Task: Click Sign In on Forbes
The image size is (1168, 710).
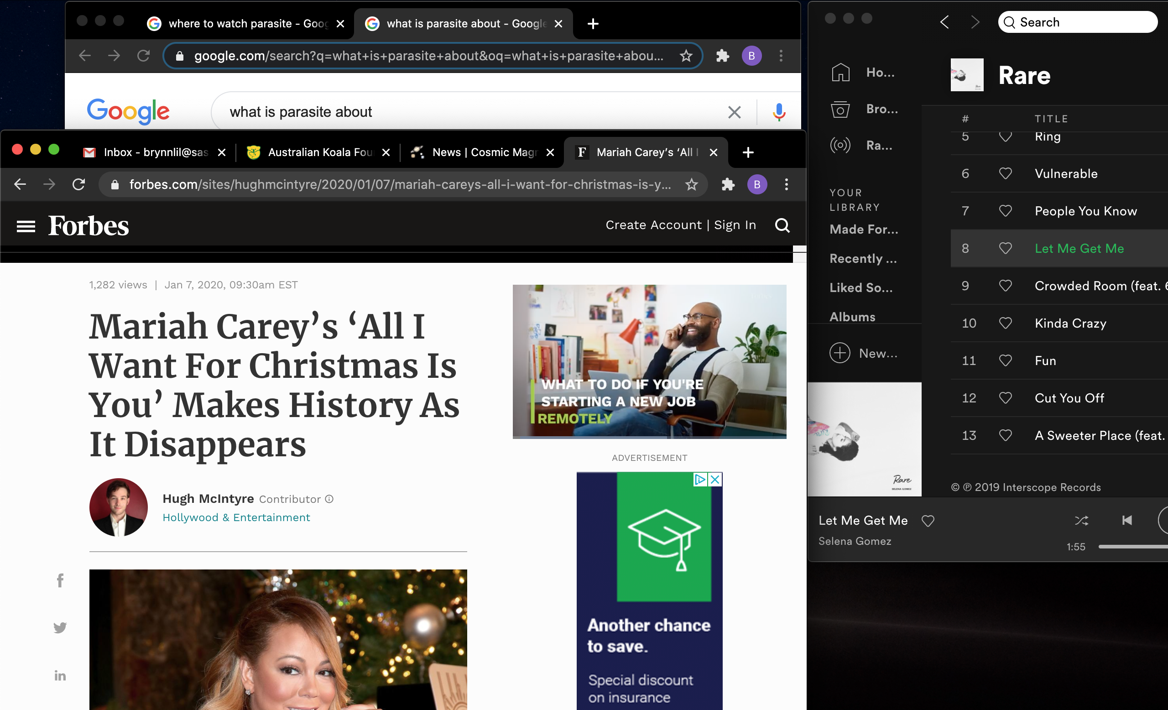Action: 735,225
